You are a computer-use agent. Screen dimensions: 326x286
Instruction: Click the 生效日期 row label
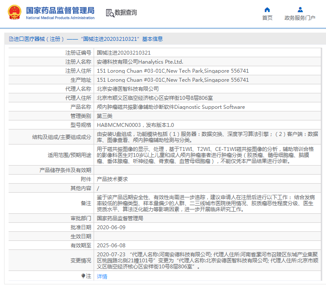click(81, 237)
